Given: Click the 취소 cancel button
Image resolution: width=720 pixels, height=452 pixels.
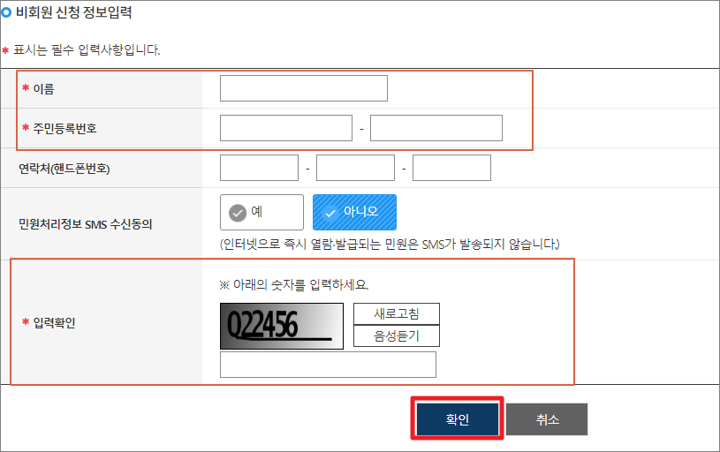Looking at the screenshot, I should 547,419.
